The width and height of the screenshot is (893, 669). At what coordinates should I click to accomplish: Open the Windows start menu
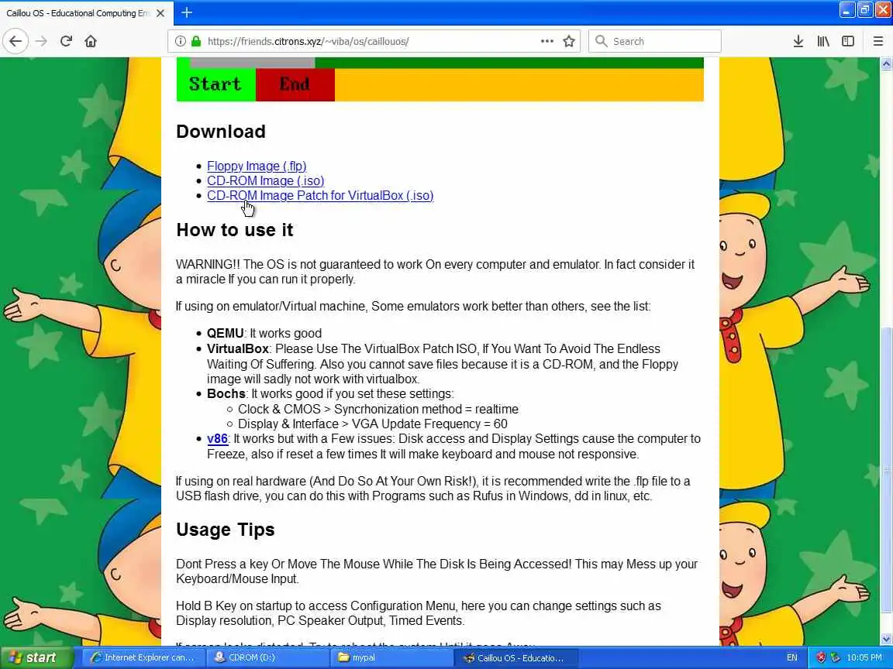point(36,657)
